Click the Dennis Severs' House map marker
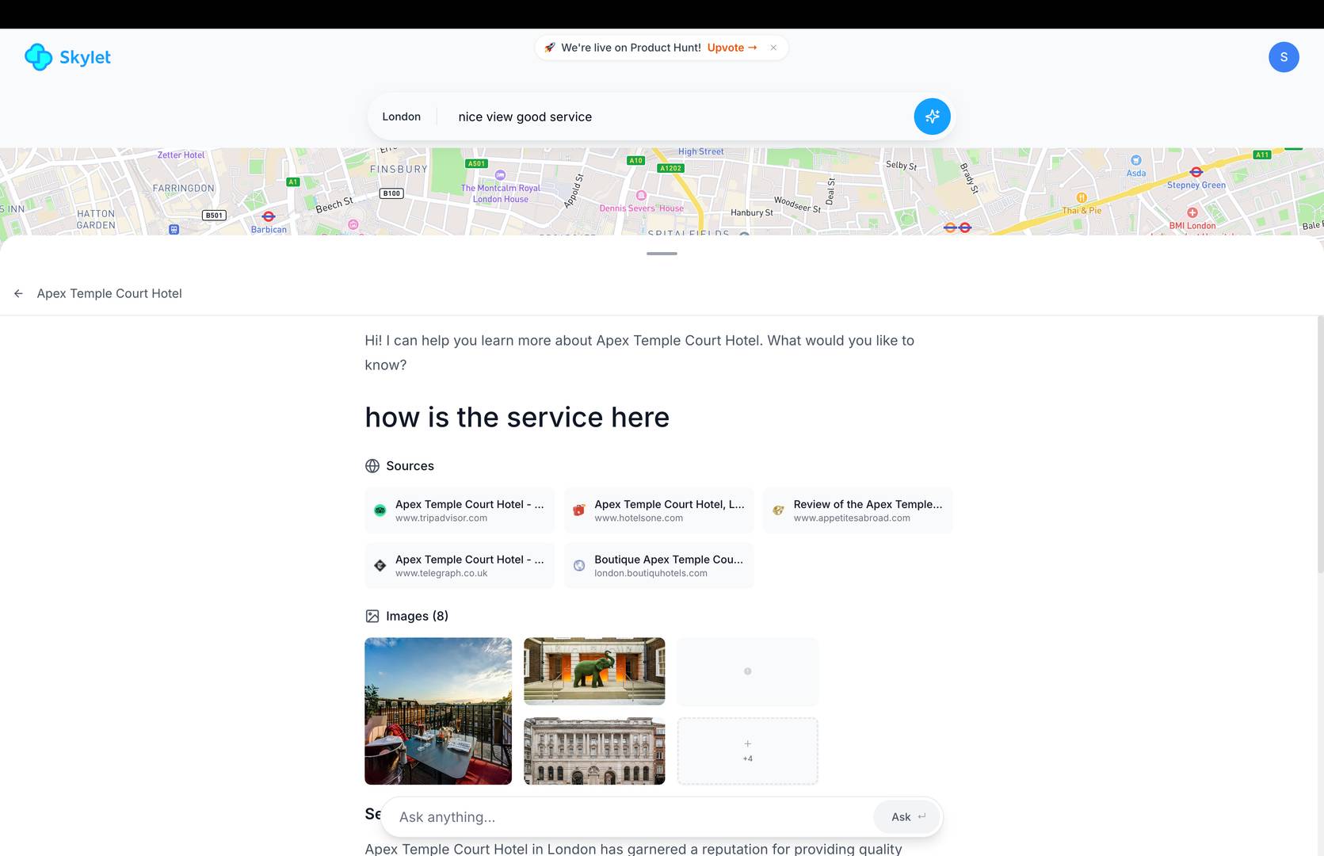This screenshot has height=856, width=1324. click(641, 195)
